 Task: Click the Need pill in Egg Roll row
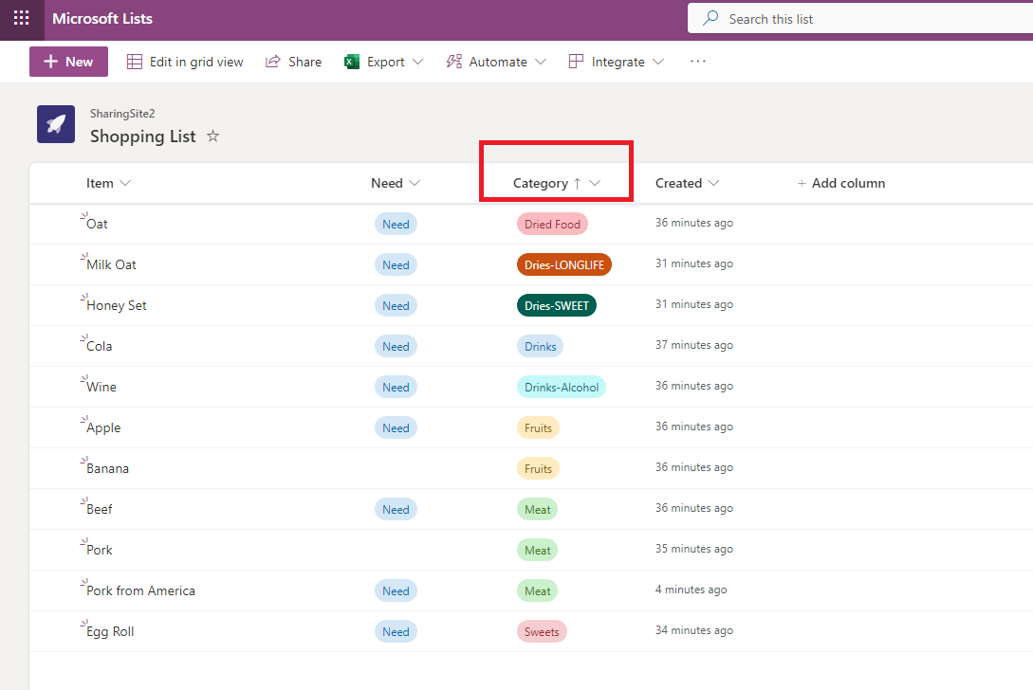coord(396,633)
